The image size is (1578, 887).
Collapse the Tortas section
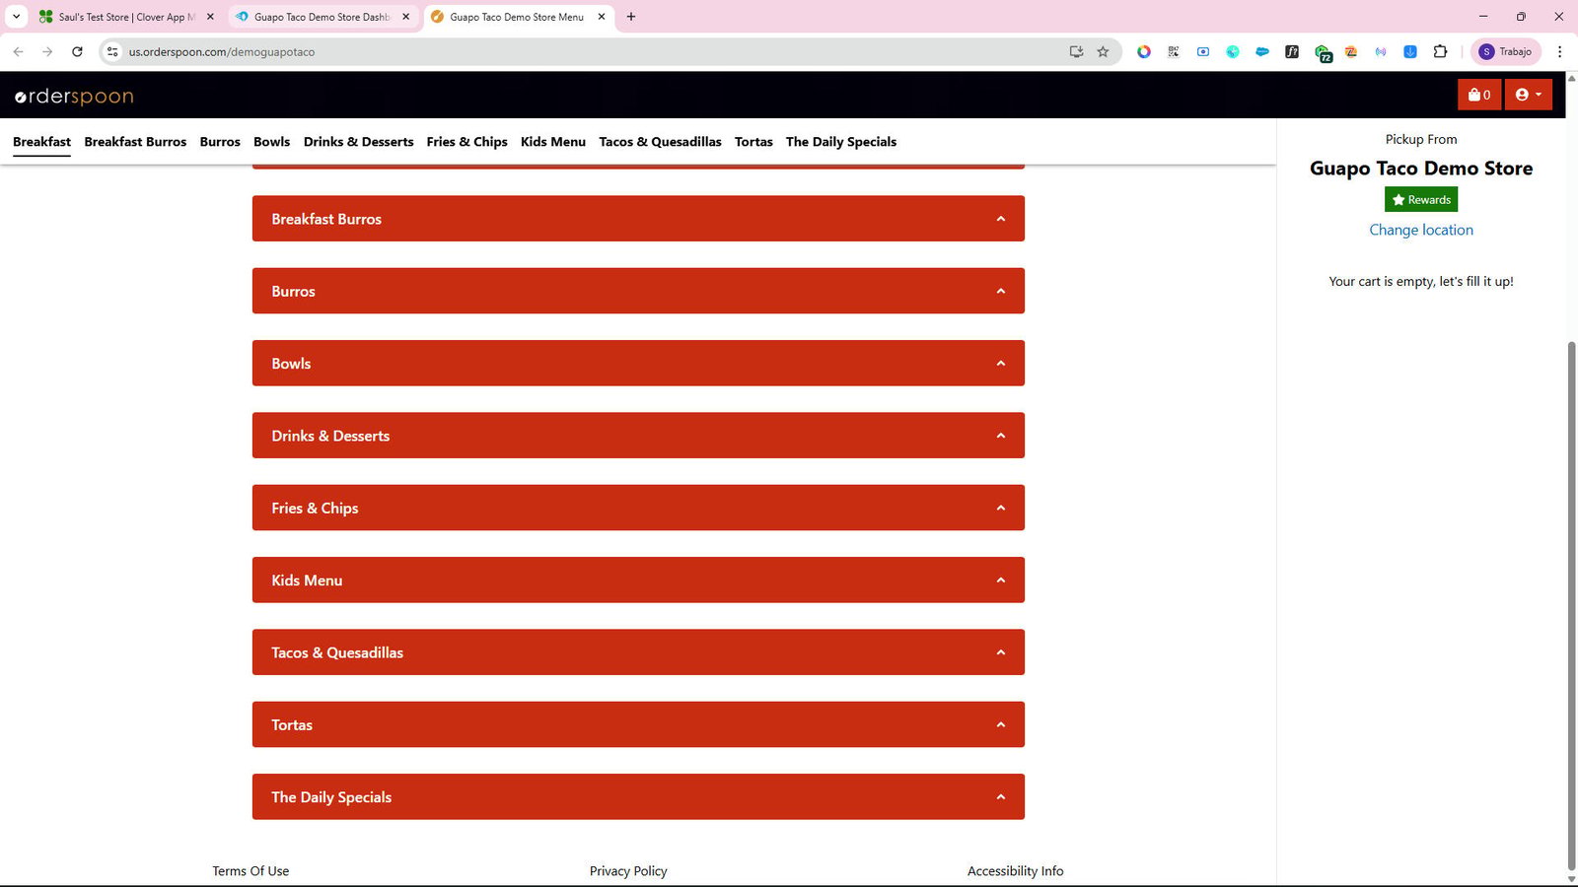pyautogui.click(x=638, y=724)
